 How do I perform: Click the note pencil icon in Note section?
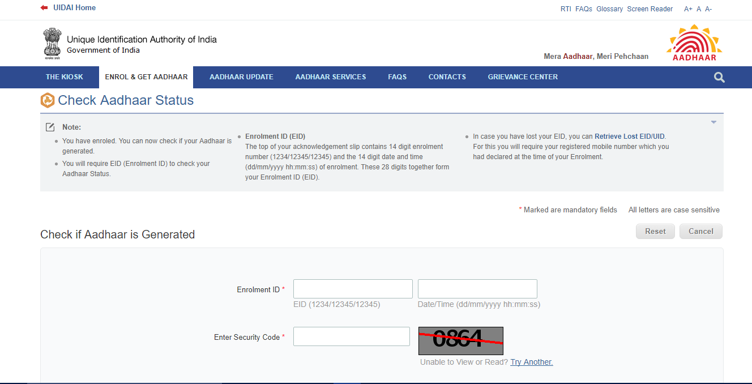50,127
